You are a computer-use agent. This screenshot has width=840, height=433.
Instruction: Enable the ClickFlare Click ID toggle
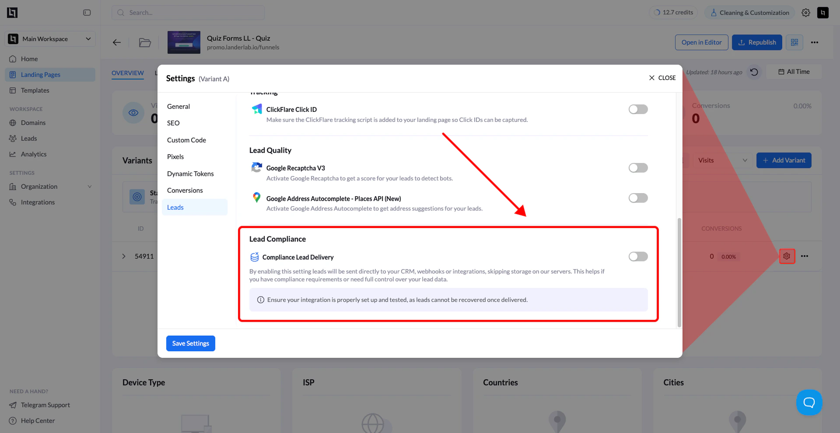pyautogui.click(x=638, y=109)
